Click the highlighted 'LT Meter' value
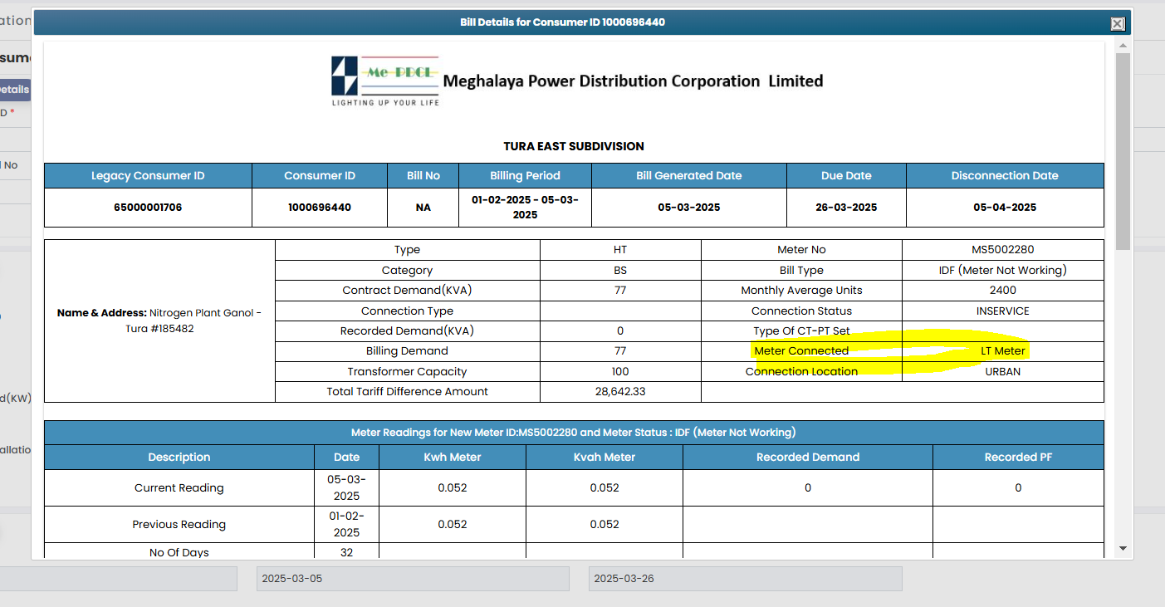The image size is (1165, 607). [x=1003, y=351]
